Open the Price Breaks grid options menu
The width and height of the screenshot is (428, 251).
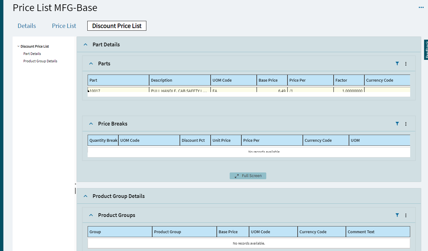pyautogui.click(x=406, y=124)
